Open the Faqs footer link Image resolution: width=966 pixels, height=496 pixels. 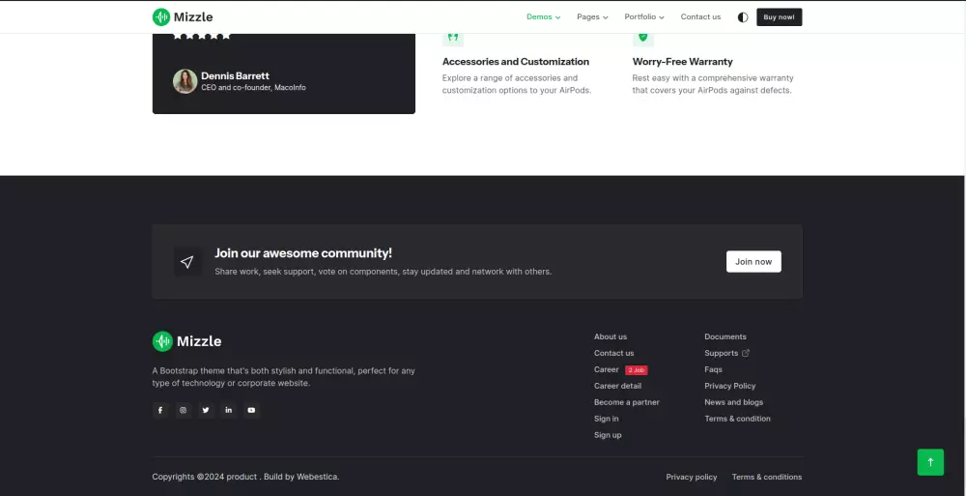(714, 369)
